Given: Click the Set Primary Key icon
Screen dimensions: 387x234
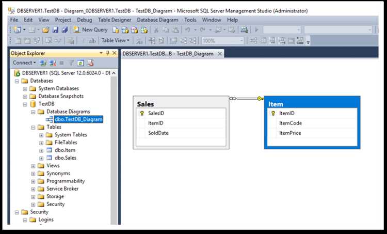Looking at the screenshot, I should (84, 41).
